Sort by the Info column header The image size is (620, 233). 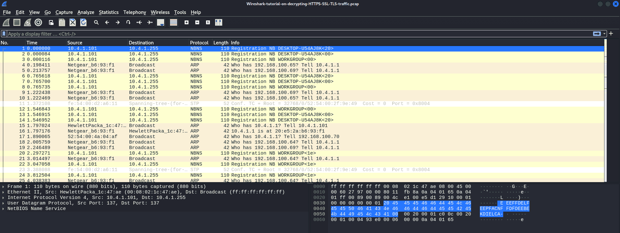(417, 43)
